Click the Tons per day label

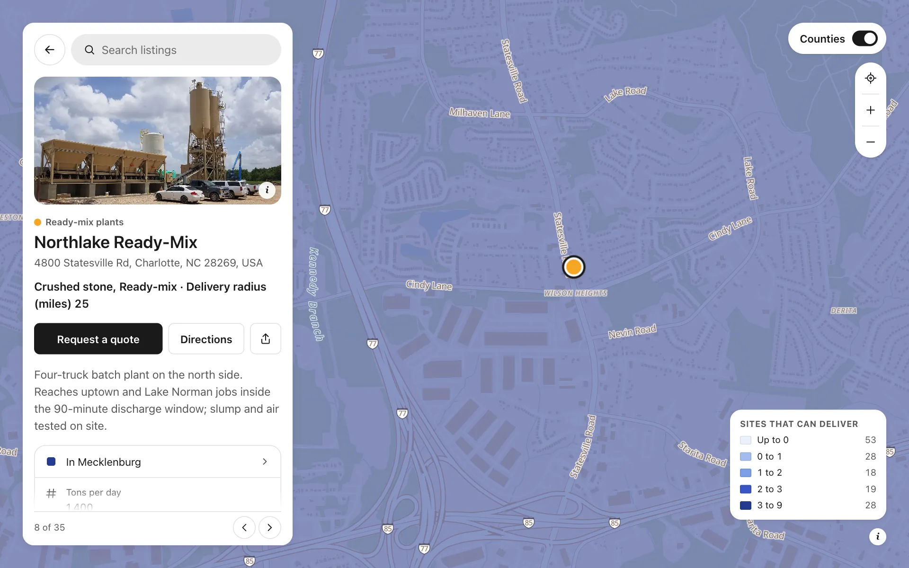pos(94,492)
